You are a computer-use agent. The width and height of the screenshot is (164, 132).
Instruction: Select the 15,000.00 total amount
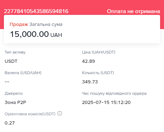30,34
